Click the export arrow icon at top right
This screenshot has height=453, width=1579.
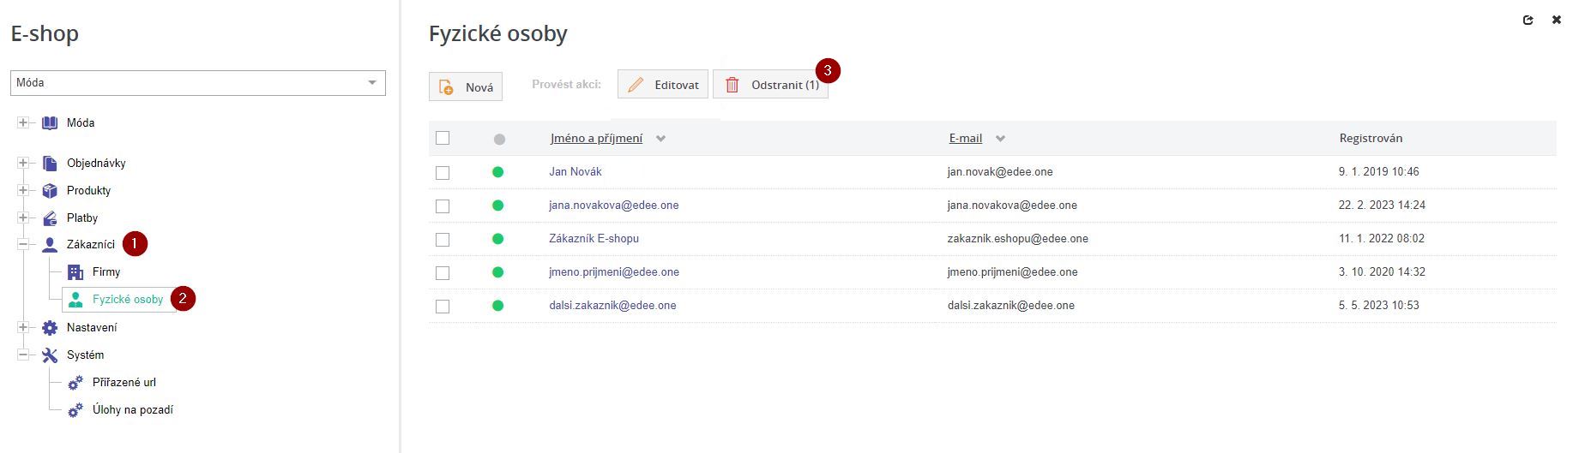[1528, 20]
